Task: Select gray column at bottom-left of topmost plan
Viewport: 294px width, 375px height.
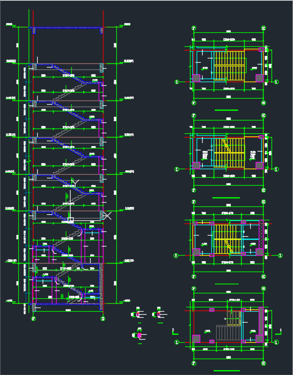Action: [197, 78]
